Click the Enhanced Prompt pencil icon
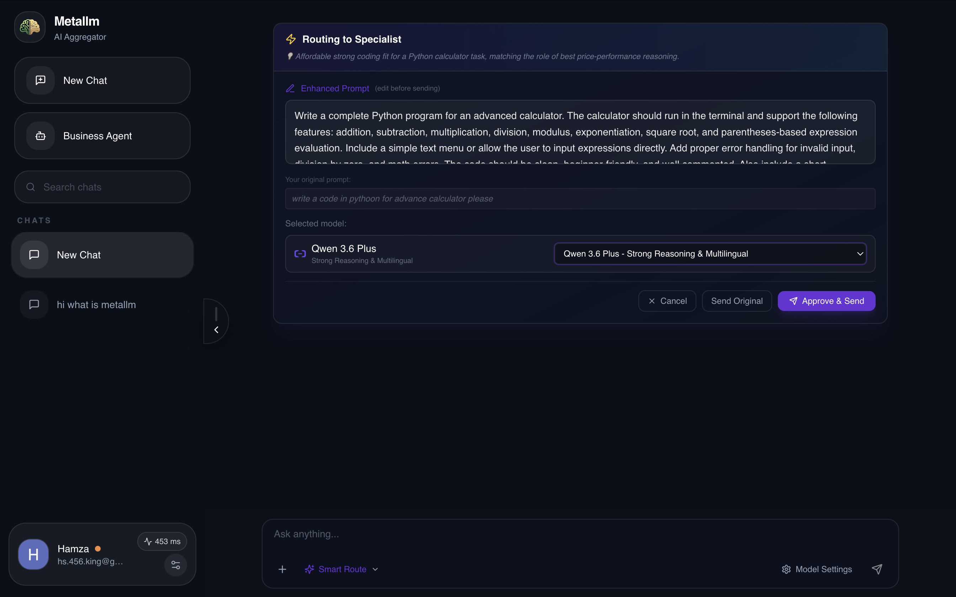This screenshot has height=597, width=956. (x=290, y=88)
